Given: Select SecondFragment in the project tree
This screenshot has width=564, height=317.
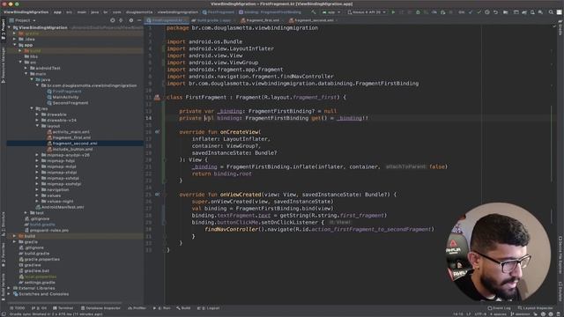Looking at the screenshot, I should click(x=70, y=103).
